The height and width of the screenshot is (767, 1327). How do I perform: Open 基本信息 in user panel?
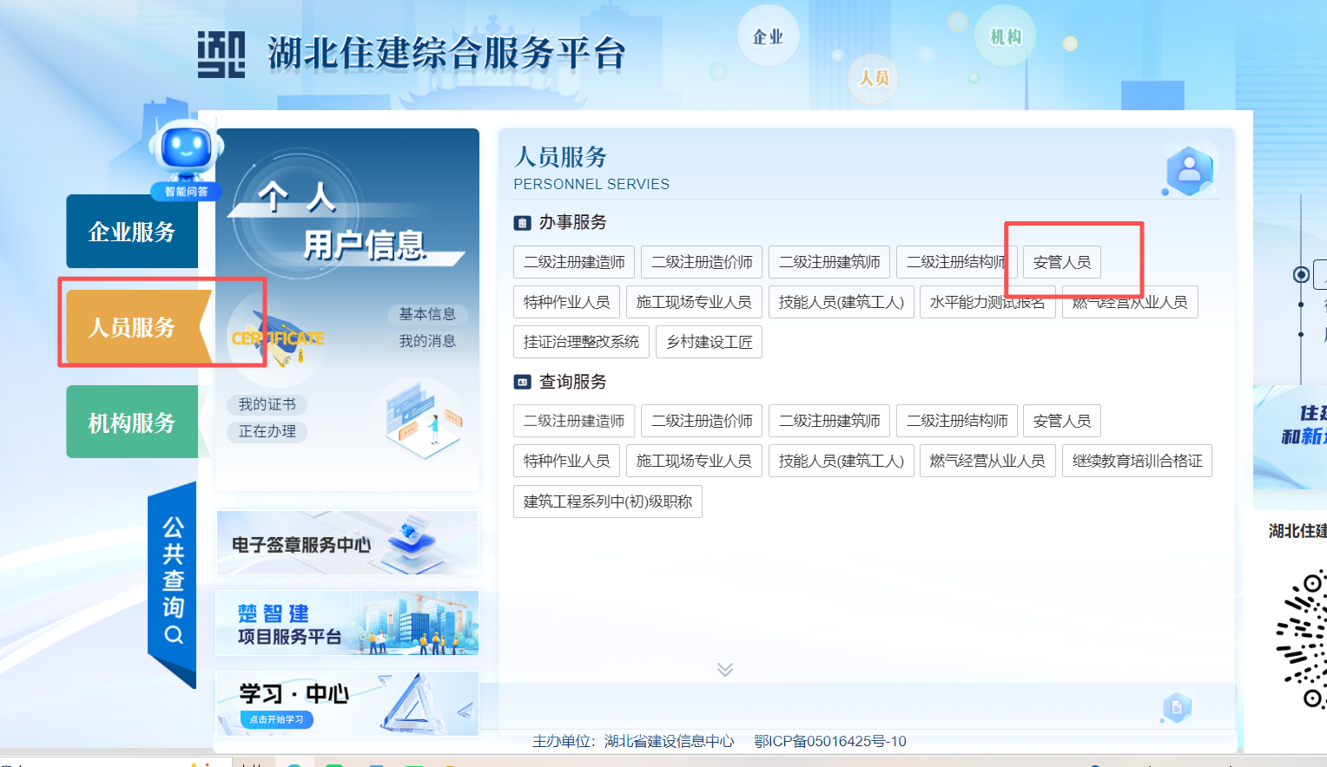(x=427, y=314)
